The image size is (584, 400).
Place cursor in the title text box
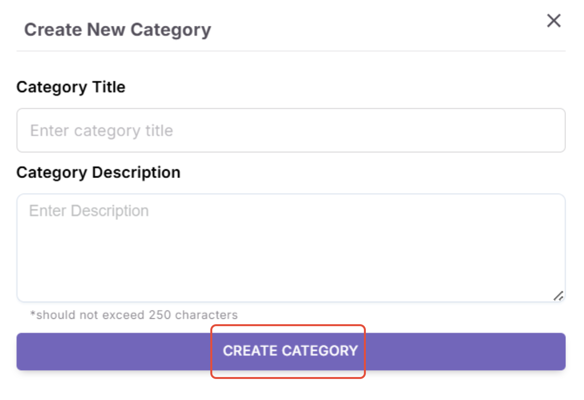[x=291, y=131]
